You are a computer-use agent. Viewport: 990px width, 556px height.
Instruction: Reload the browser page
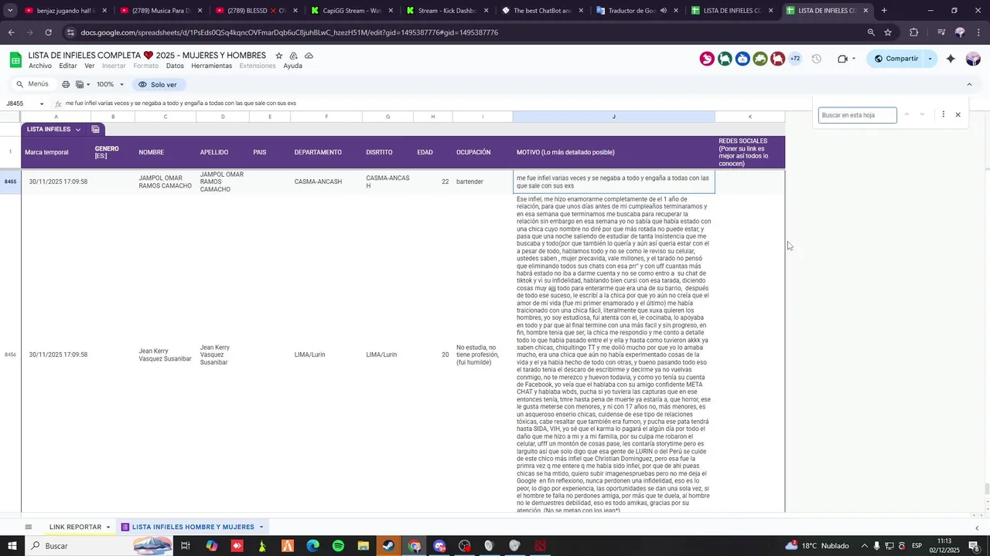[x=48, y=32]
